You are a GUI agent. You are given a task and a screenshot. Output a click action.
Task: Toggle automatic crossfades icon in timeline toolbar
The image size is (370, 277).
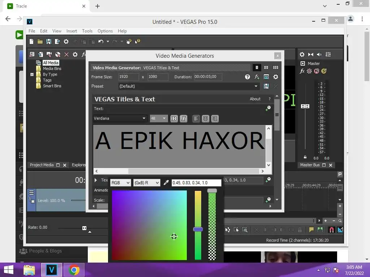click(340, 230)
